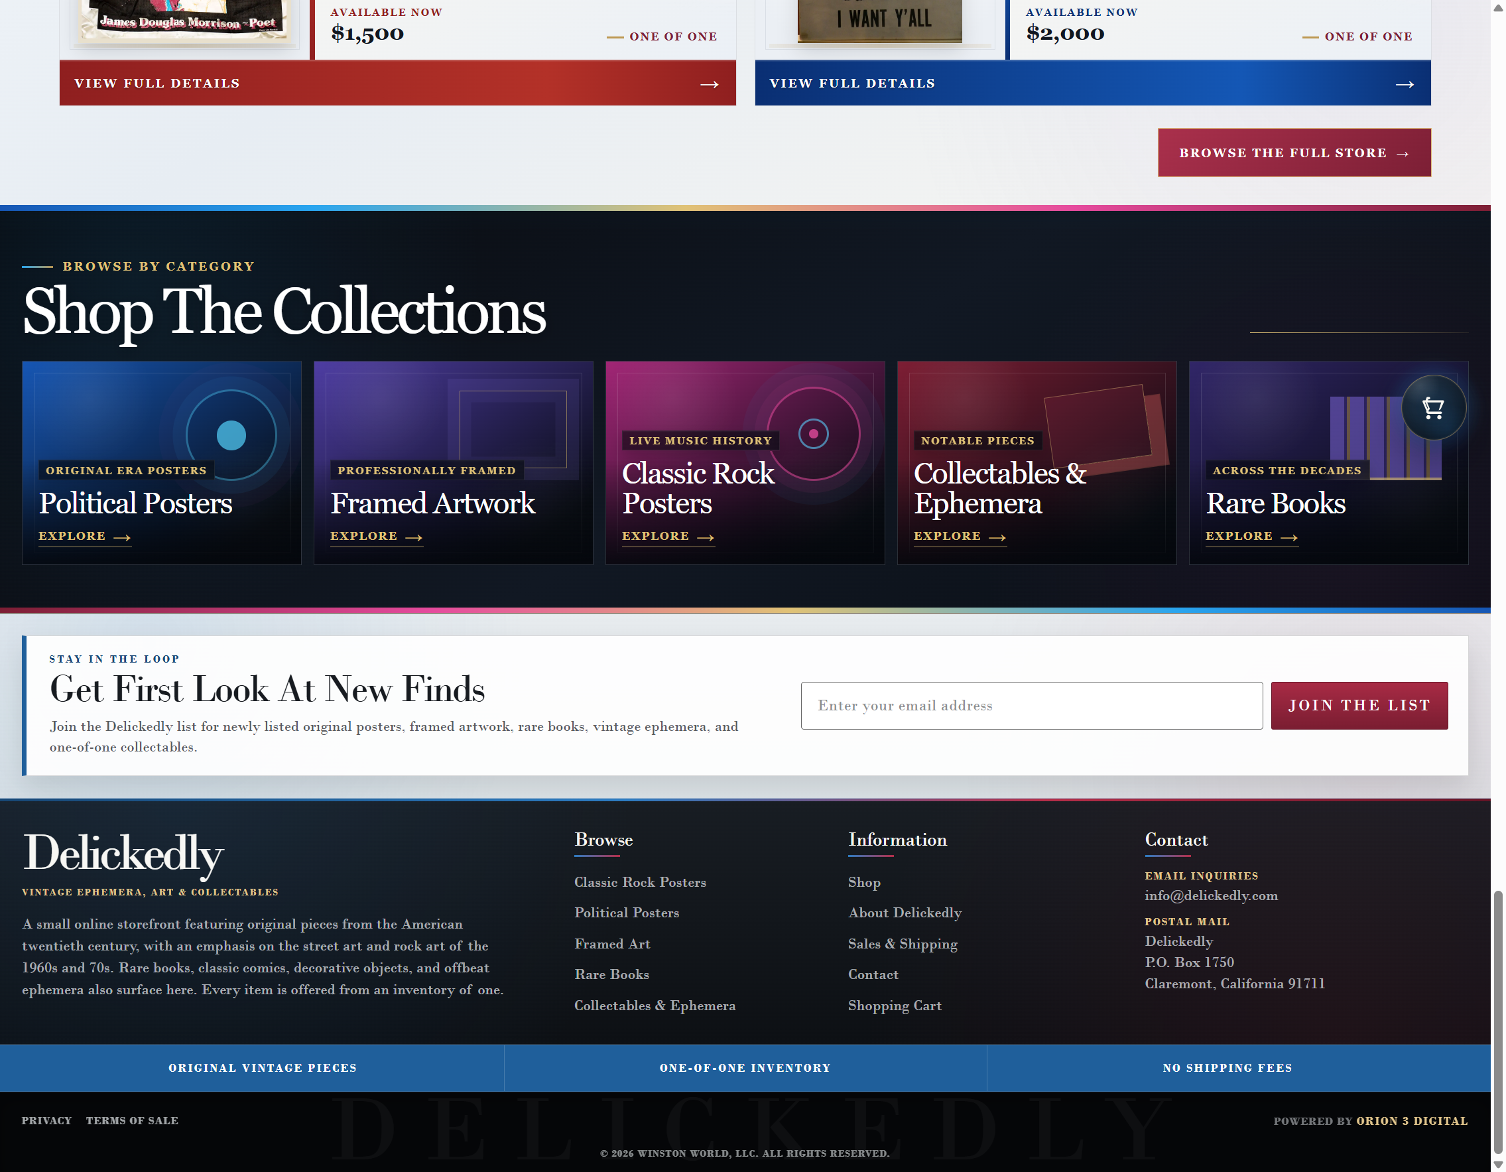Click the scrollbar down arrow

click(x=1498, y=1165)
